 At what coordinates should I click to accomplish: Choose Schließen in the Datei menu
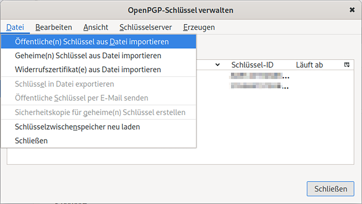(x=31, y=141)
